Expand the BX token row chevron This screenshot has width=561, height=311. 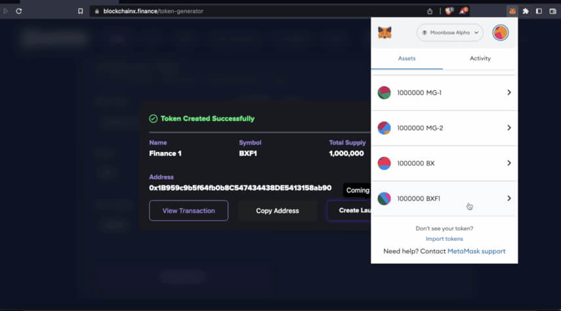(x=509, y=163)
